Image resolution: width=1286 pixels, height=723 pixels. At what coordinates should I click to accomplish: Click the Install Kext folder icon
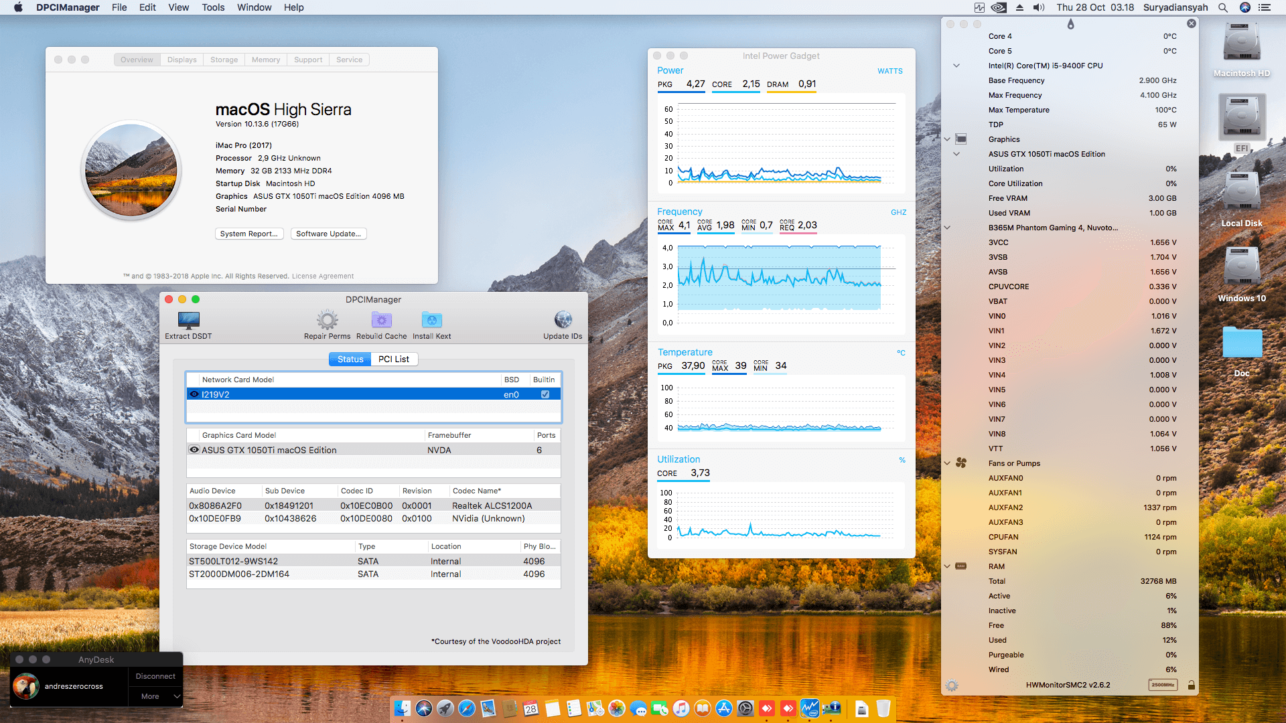(x=431, y=320)
